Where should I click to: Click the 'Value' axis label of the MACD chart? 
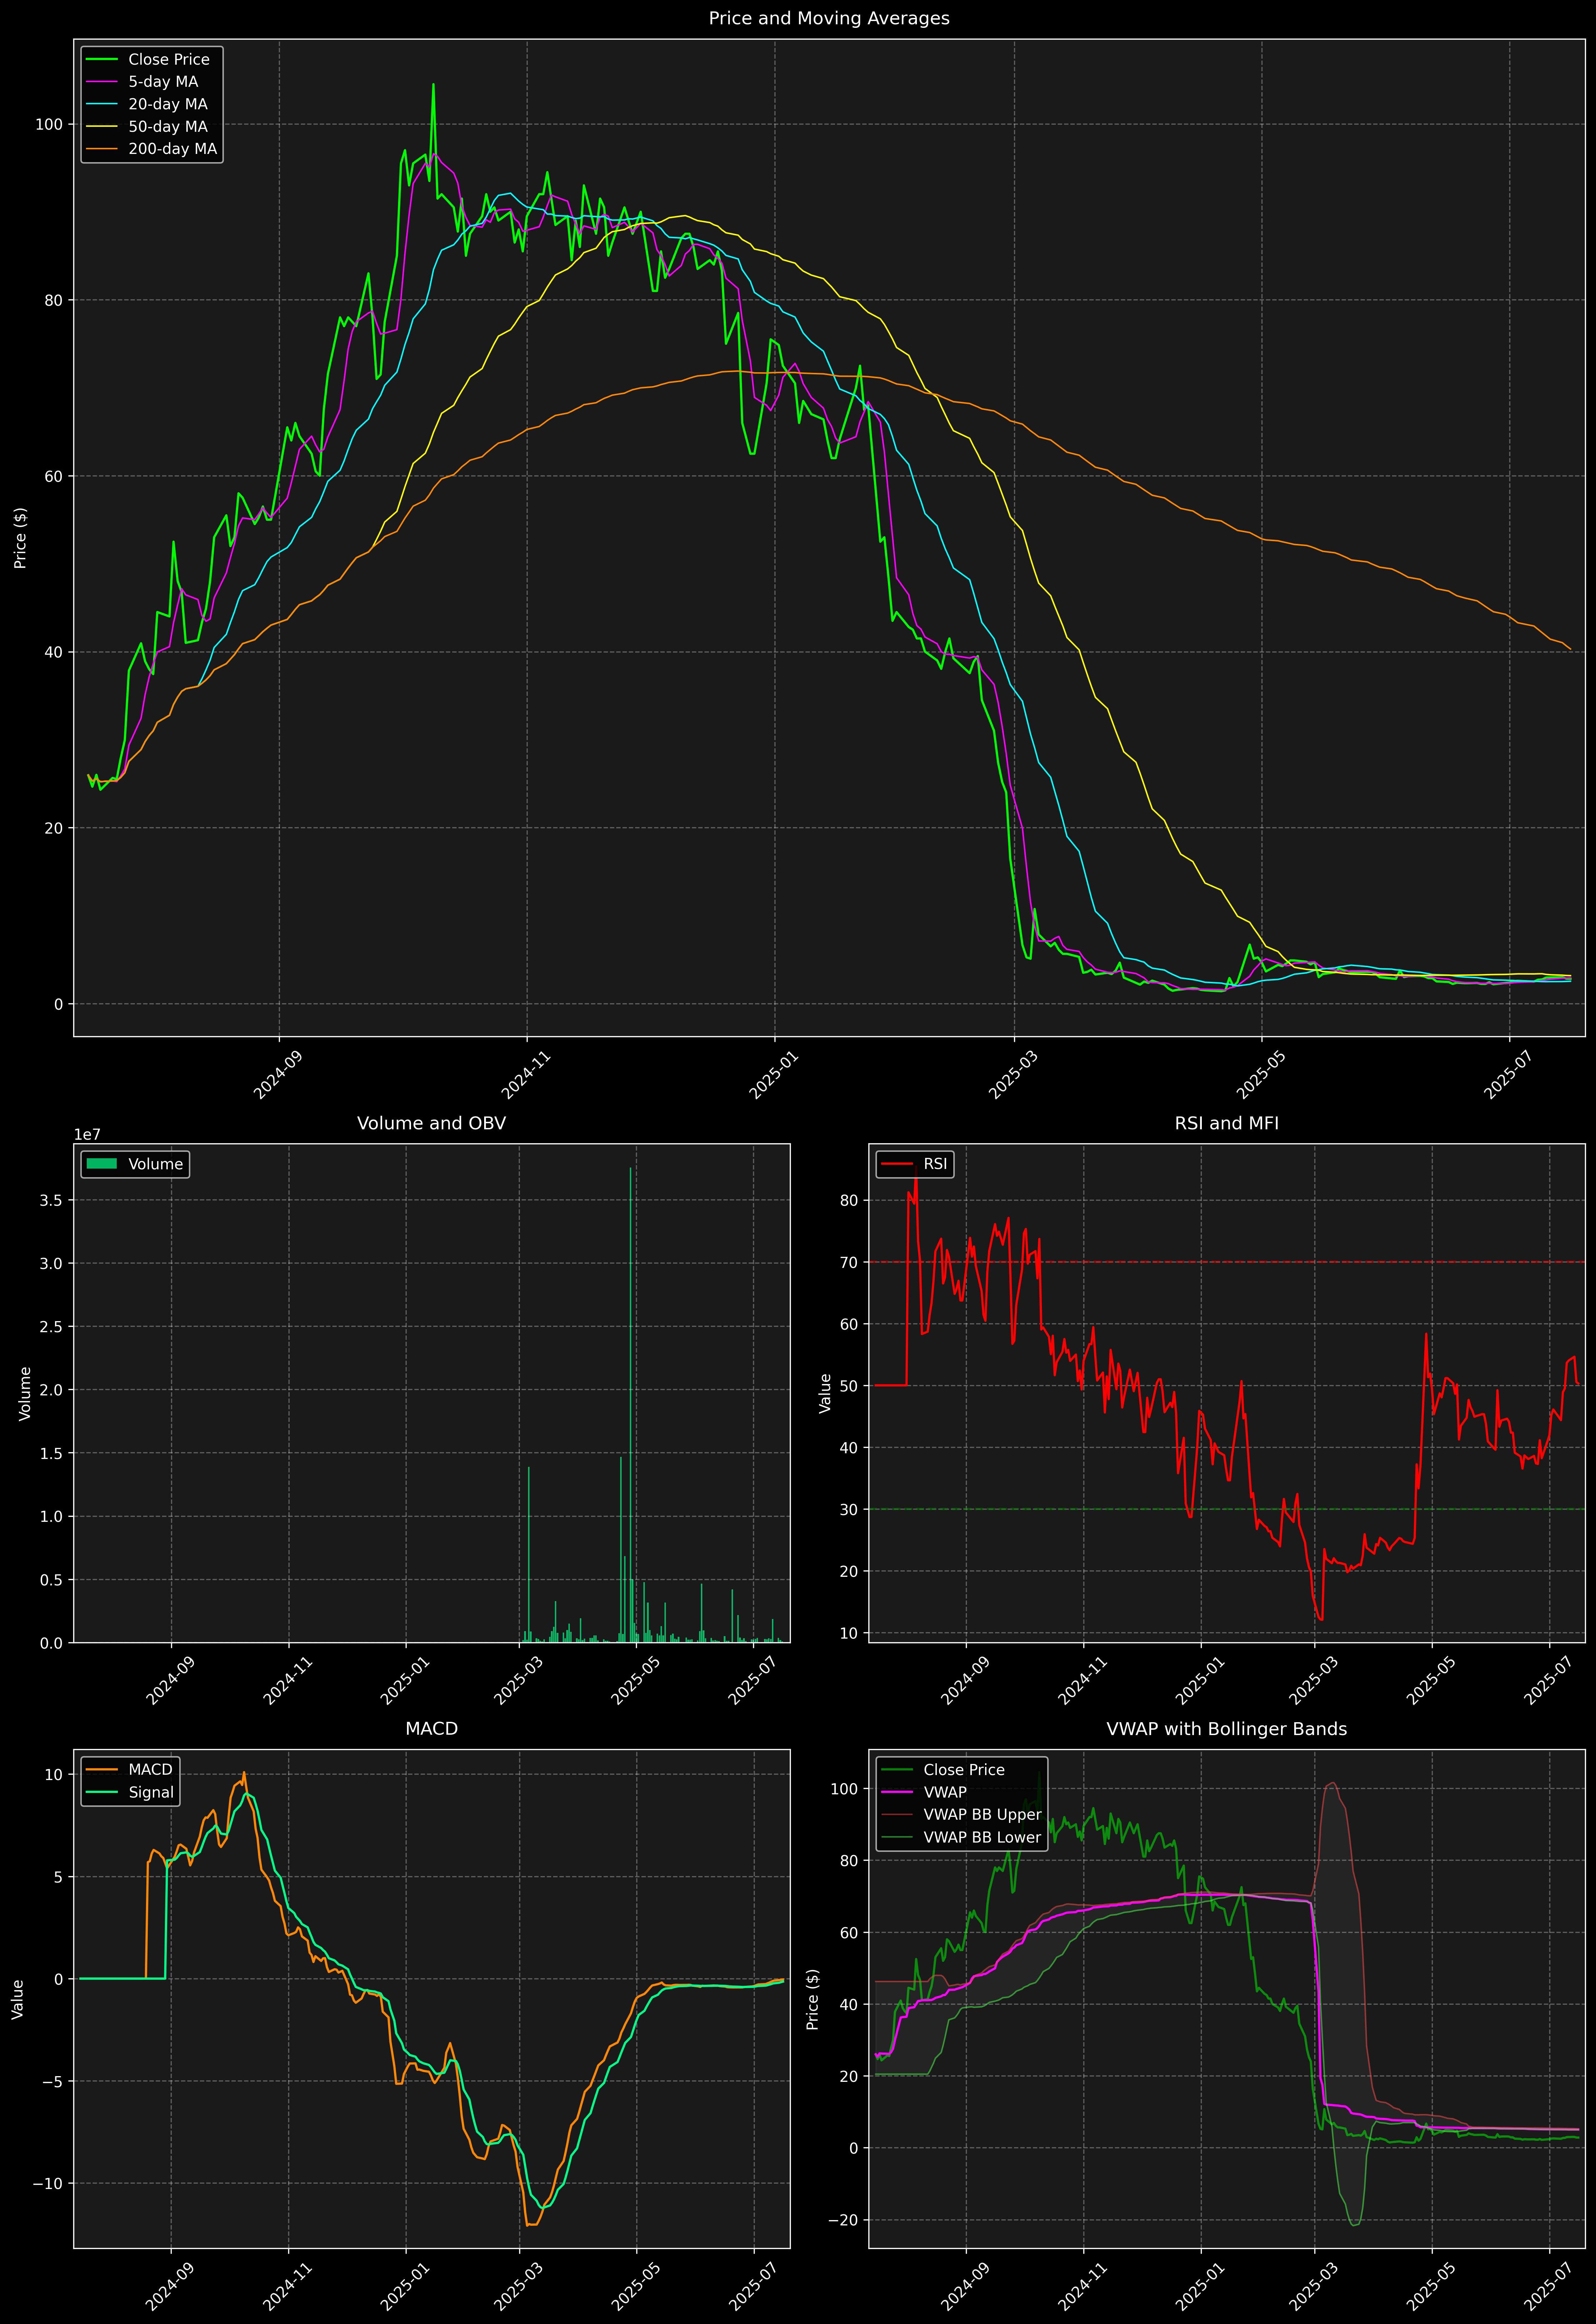[x=17, y=1999]
